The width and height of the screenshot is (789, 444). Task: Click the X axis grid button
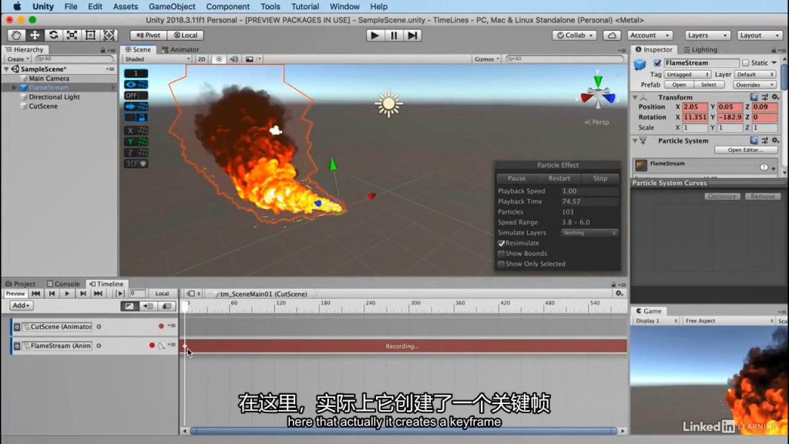pos(136,130)
